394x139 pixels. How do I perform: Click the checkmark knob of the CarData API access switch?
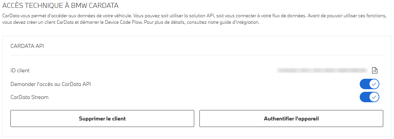pyautogui.click(x=374, y=84)
